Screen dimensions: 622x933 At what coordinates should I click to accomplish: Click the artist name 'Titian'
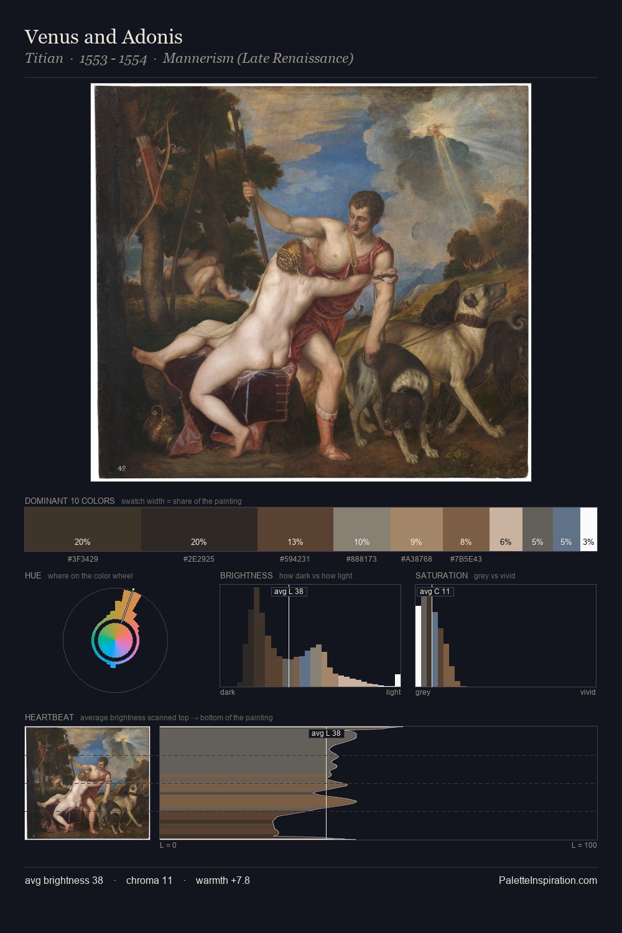pos(44,58)
